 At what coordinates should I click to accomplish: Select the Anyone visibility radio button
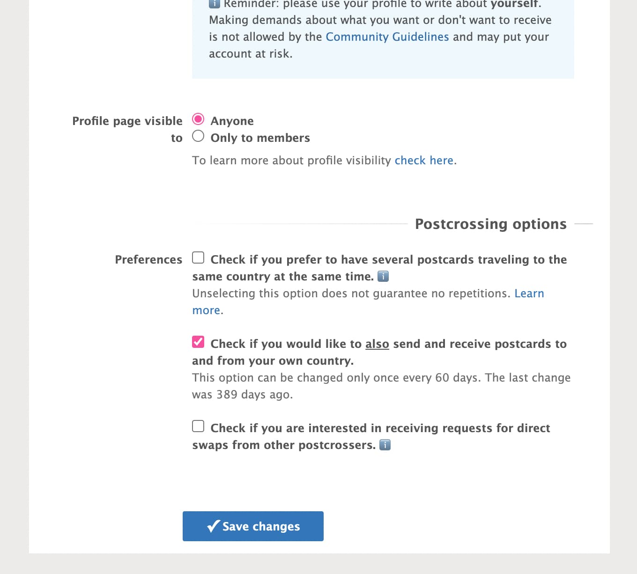[x=198, y=119]
